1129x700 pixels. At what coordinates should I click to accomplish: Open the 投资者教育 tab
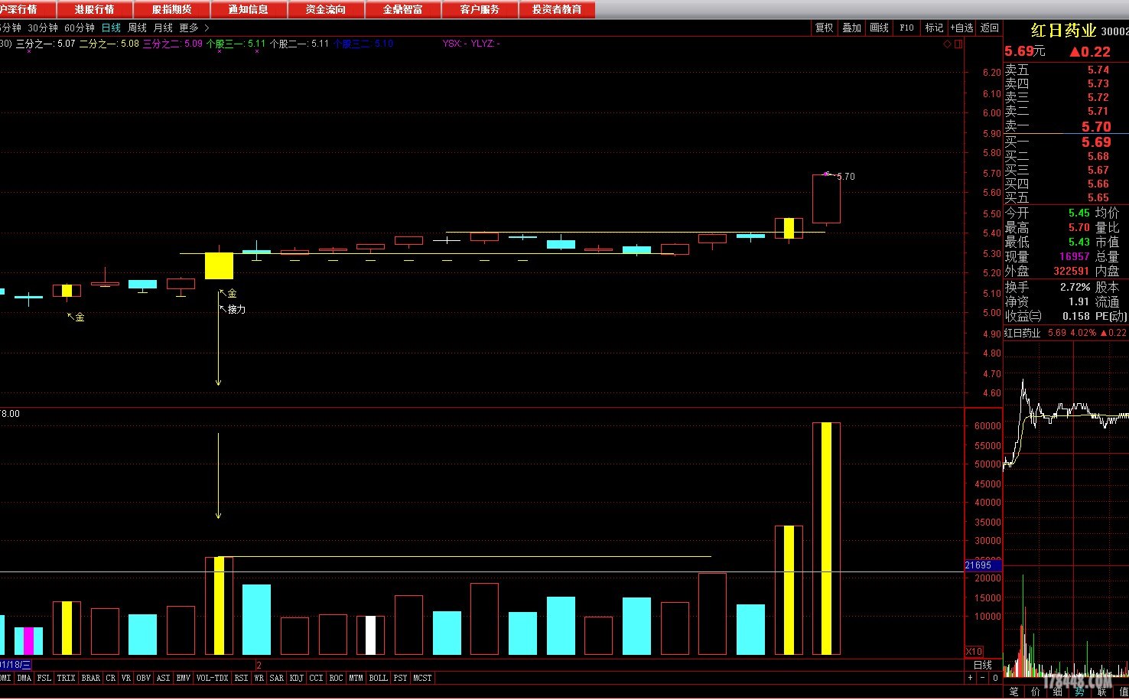click(557, 9)
